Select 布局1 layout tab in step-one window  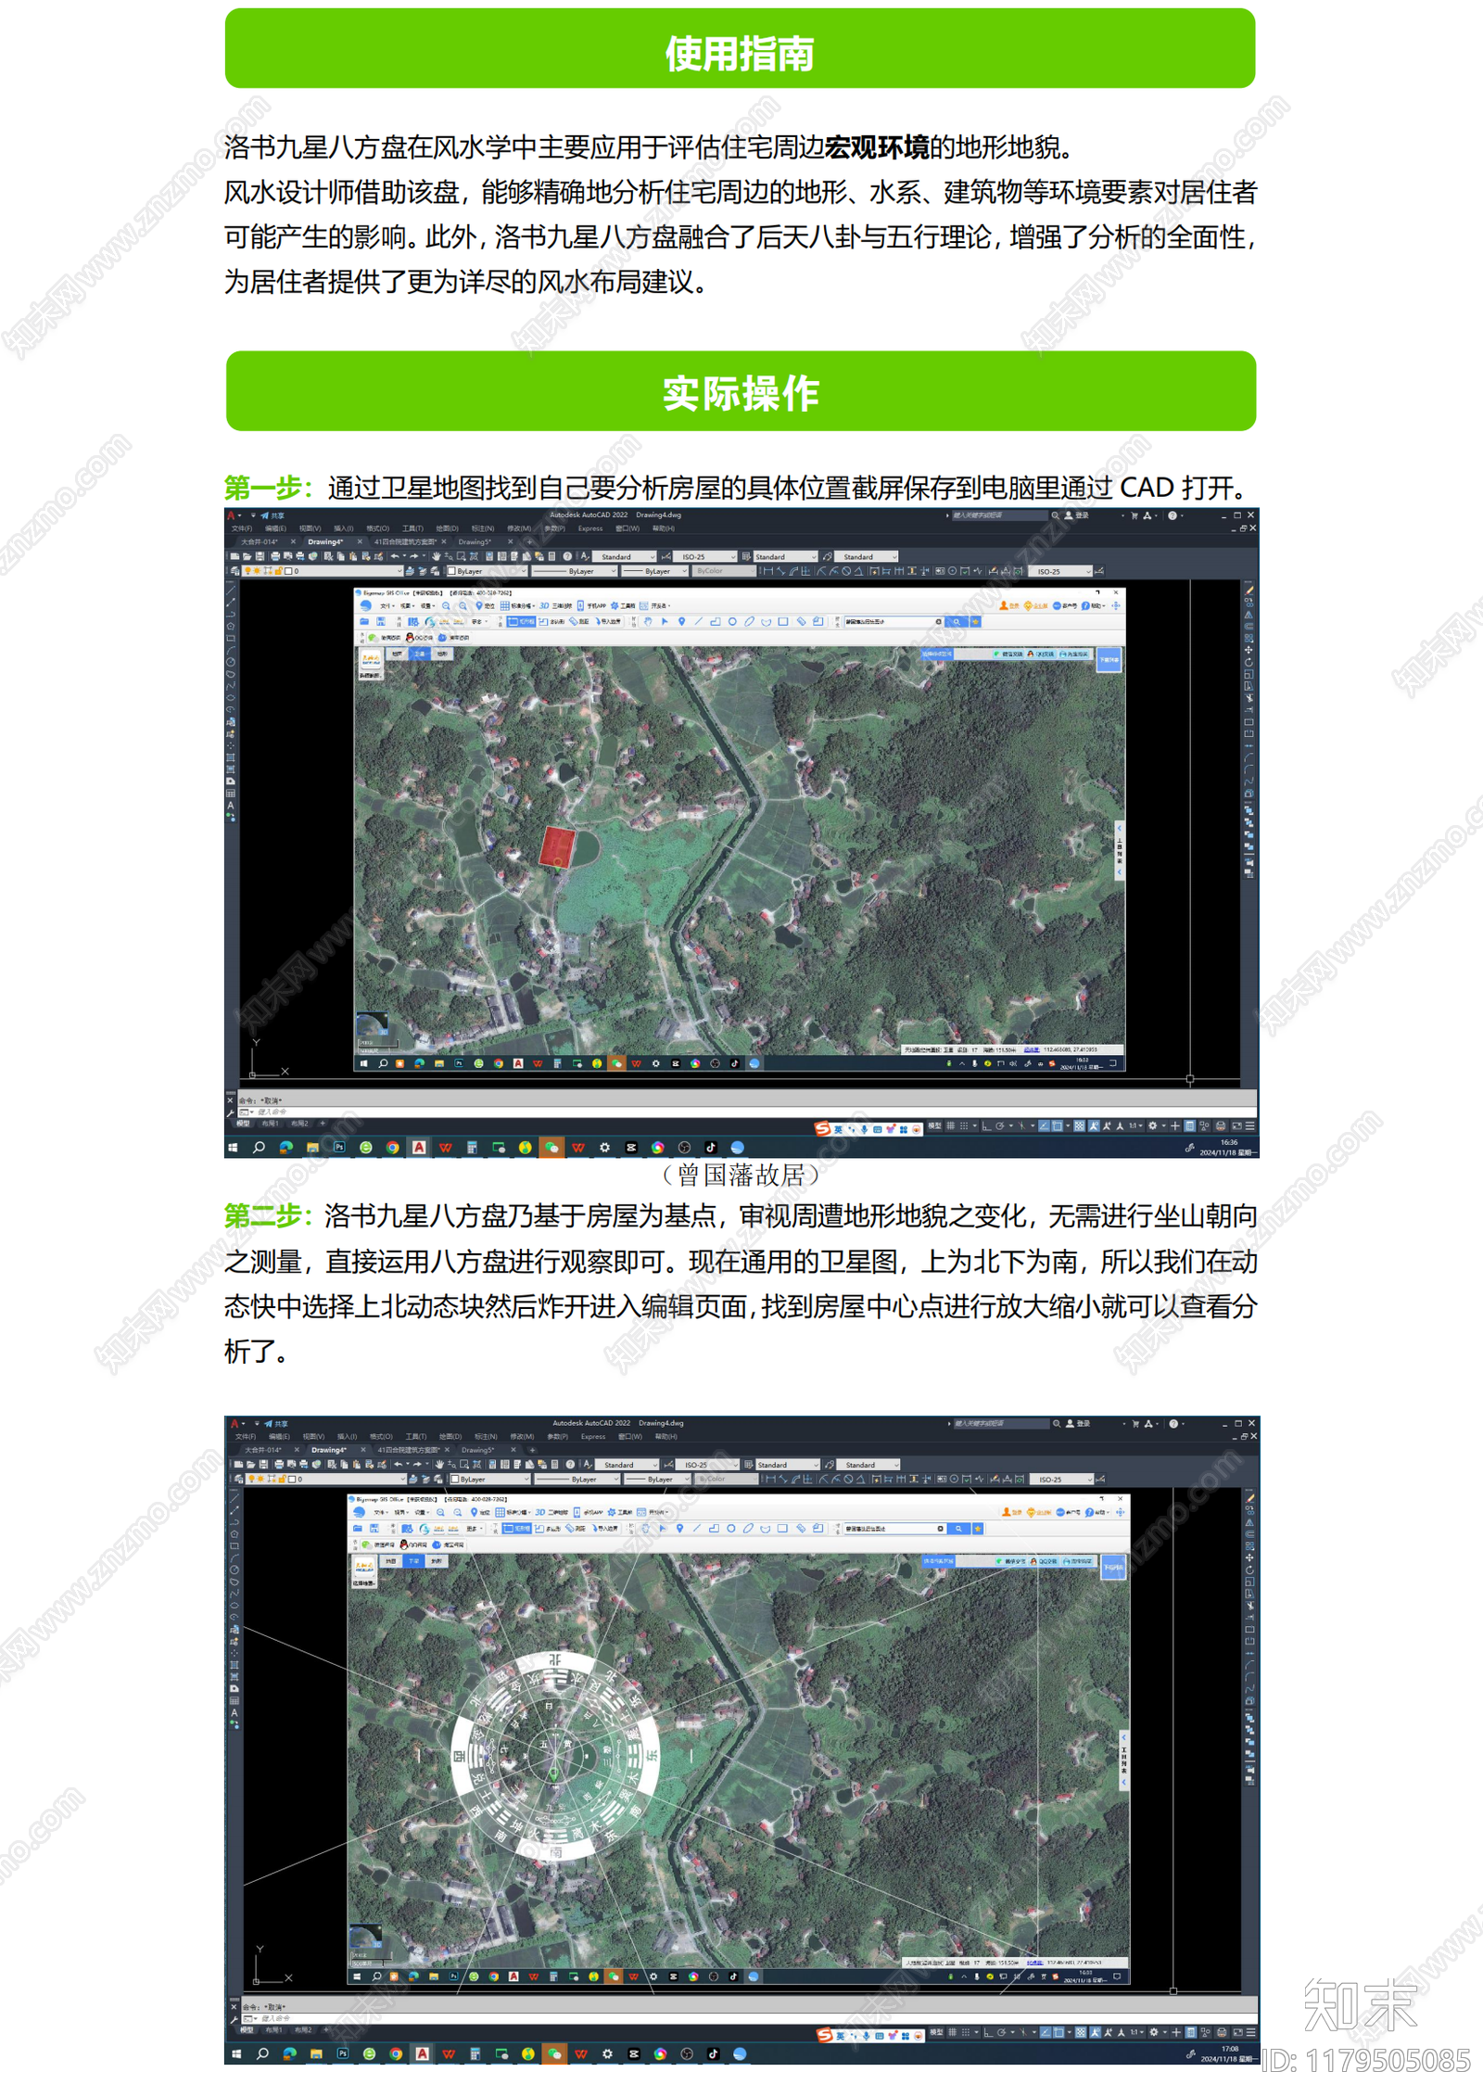click(x=270, y=1124)
